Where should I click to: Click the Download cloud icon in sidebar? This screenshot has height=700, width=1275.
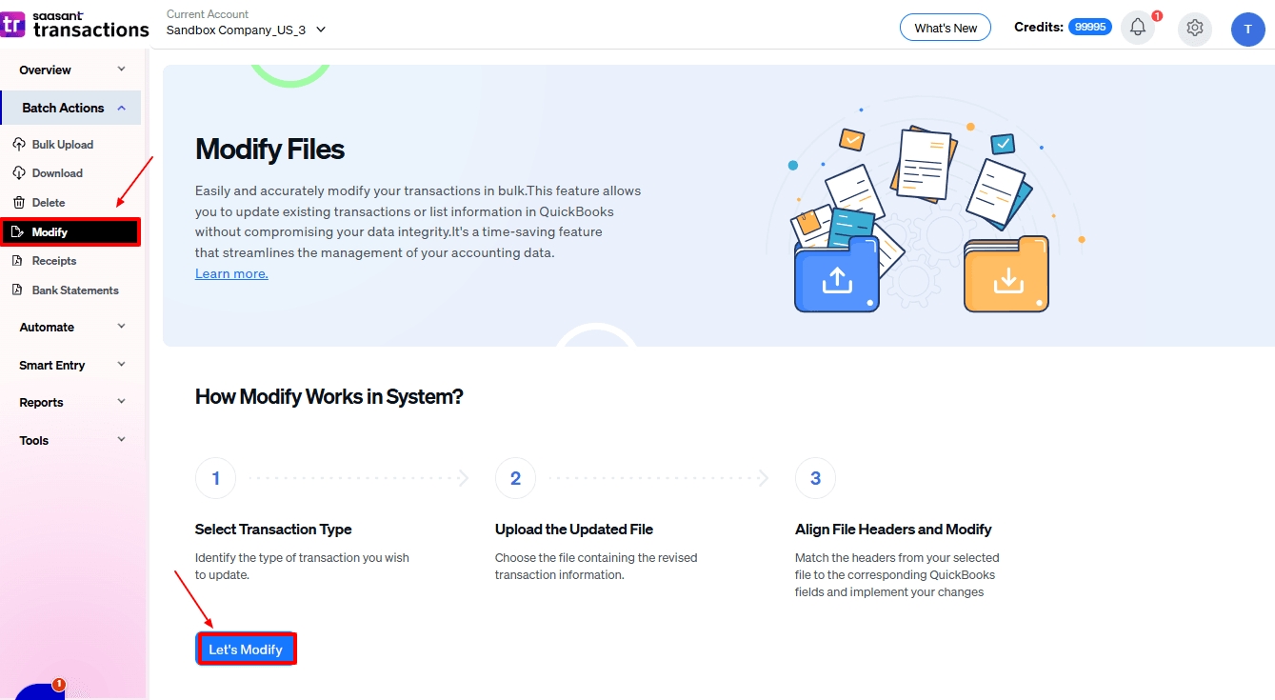point(18,173)
